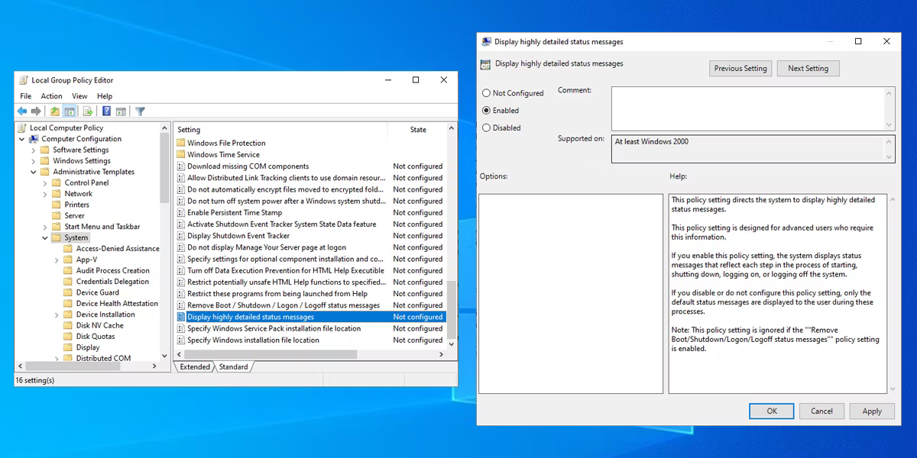The width and height of the screenshot is (917, 458).
Task: Click the folder icon beside Disk NV Cache
Action: [68, 325]
